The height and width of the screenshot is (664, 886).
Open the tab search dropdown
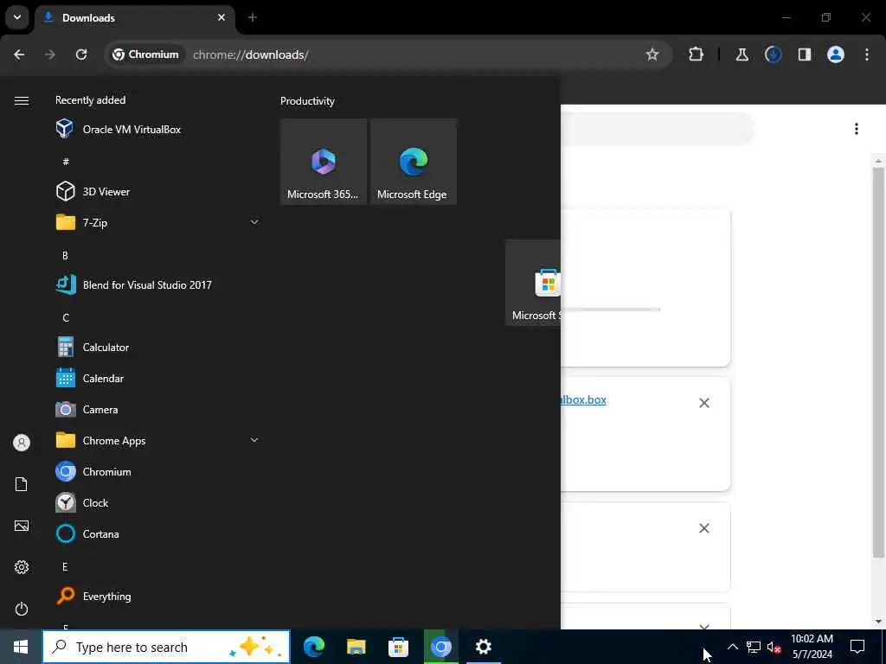point(17,17)
